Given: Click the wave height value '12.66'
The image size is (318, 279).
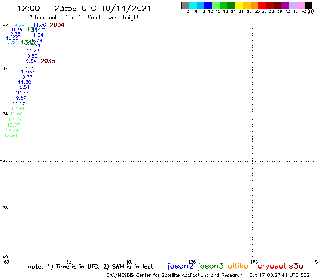Looking at the screenshot, I should pos(18,109).
